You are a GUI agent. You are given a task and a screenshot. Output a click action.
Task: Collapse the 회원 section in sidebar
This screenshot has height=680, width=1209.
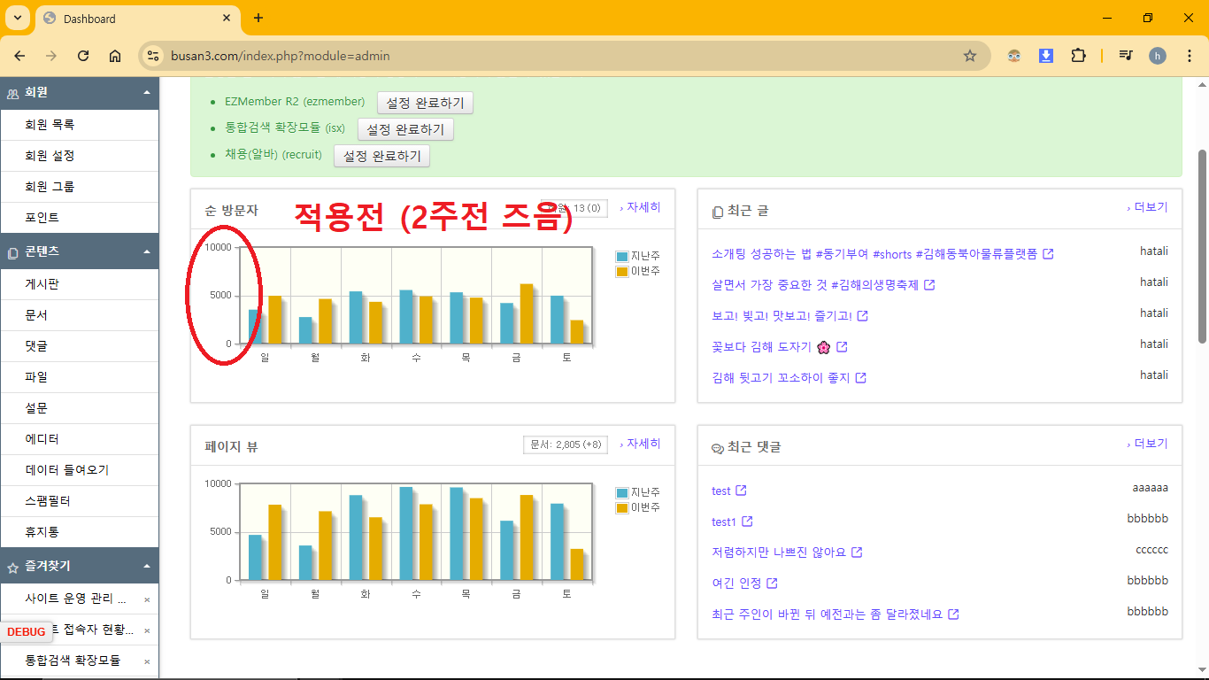tap(149, 92)
